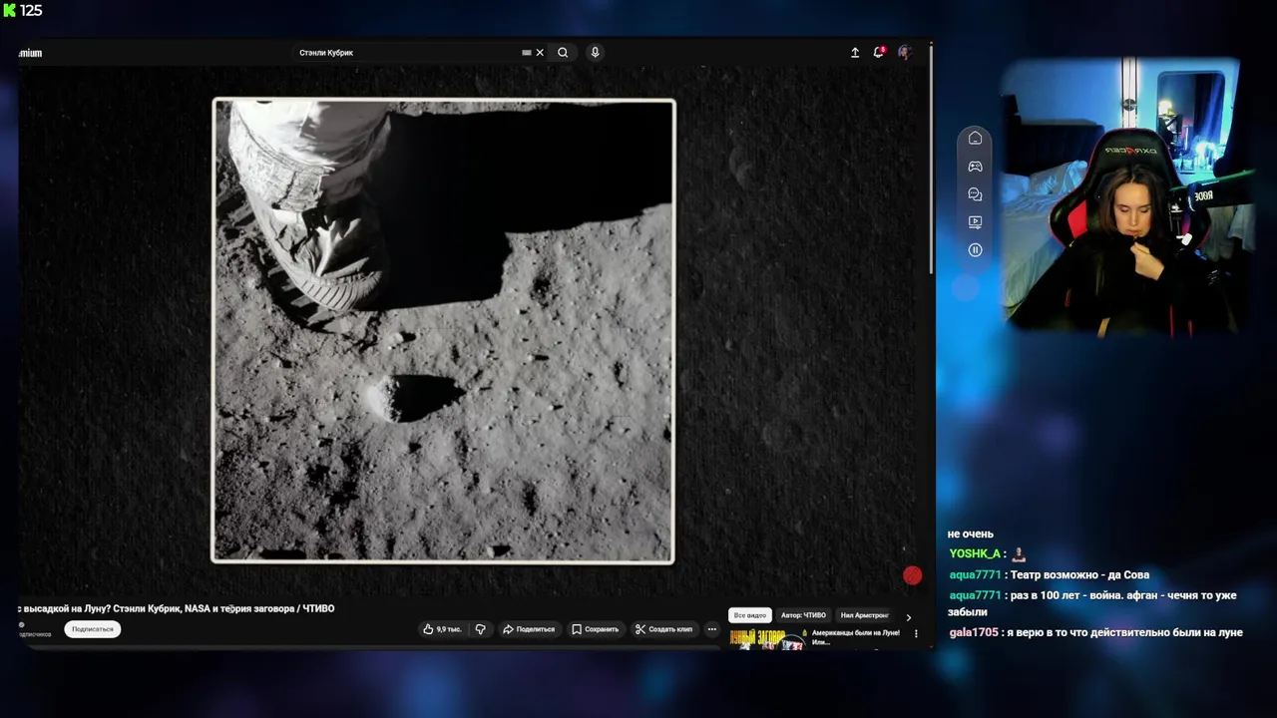Like the video (9,9 тыс.)

coord(442,629)
